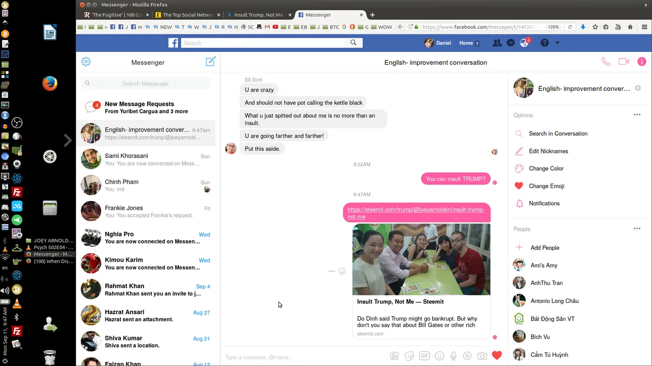Start a video chat in the conversation

[624, 62]
